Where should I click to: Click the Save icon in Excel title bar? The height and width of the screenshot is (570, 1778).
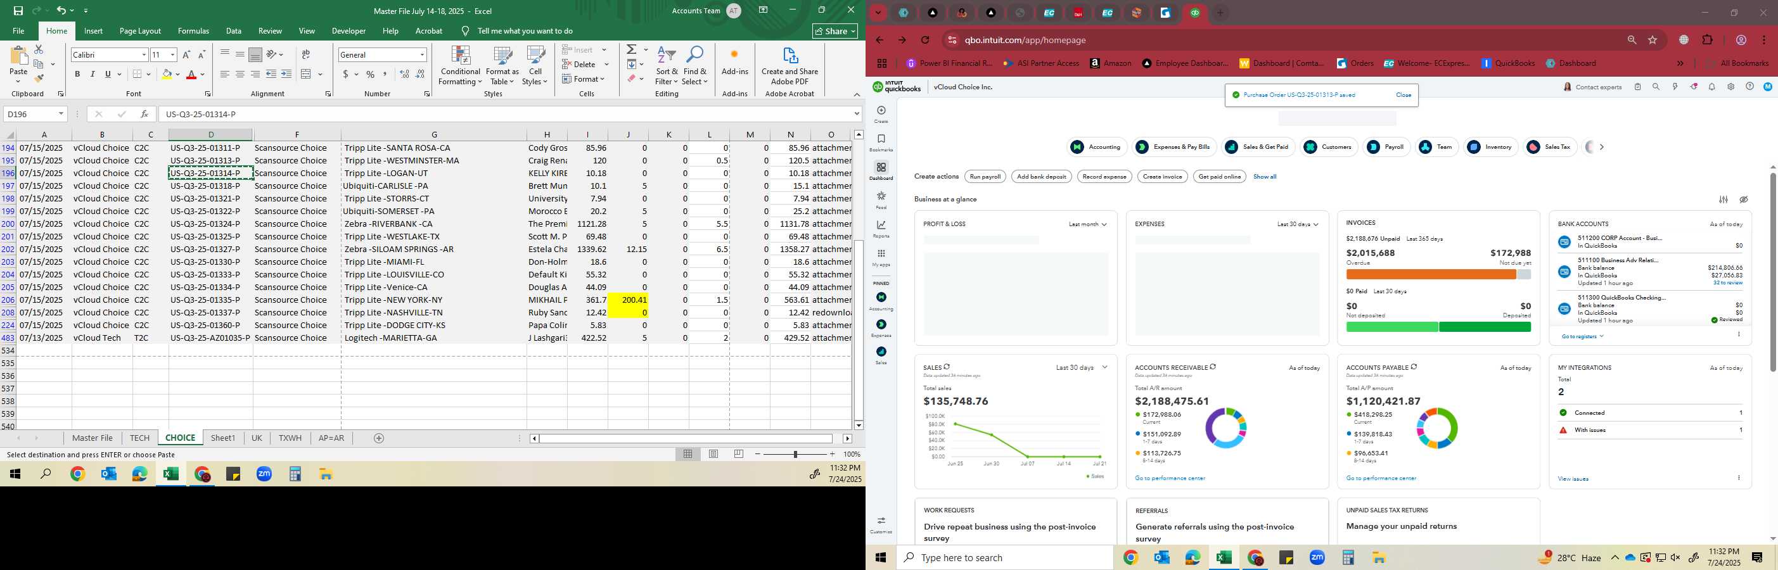[x=18, y=11]
